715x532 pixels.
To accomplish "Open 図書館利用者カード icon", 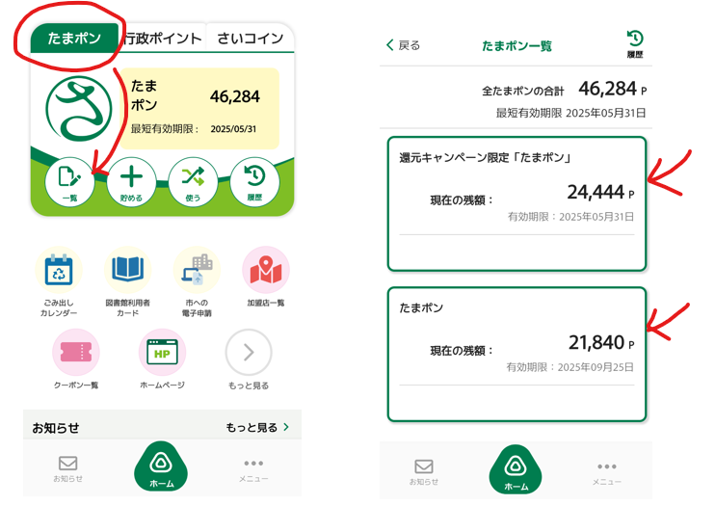I will [128, 271].
